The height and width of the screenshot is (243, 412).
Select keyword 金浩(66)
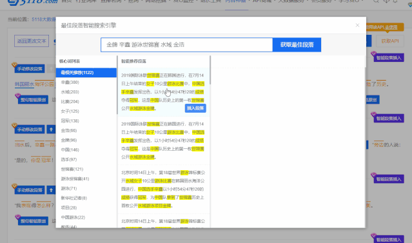69,130
